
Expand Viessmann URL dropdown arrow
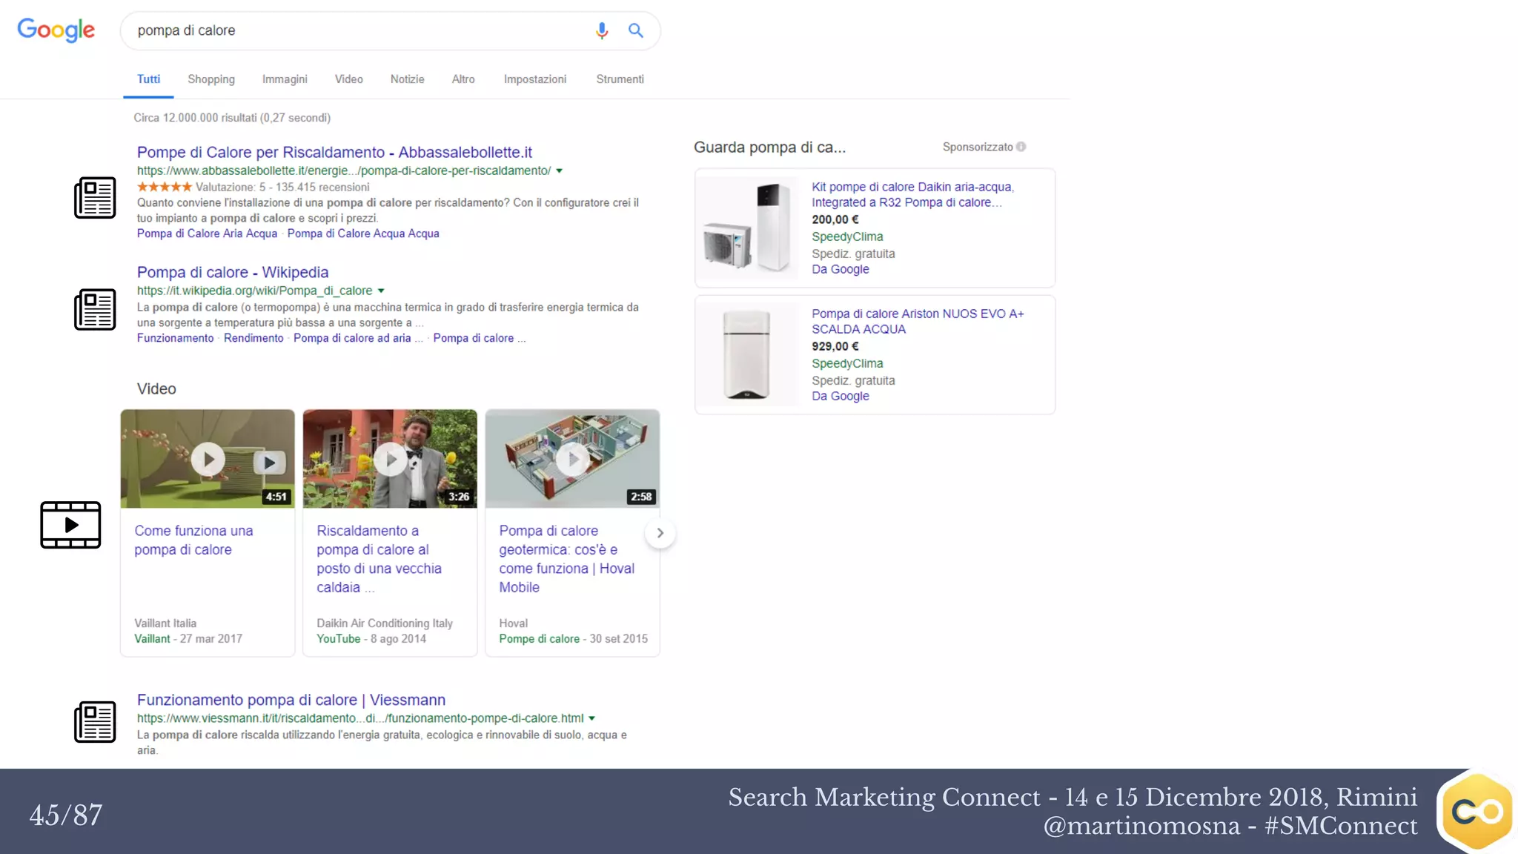pyautogui.click(x=591, y=718)
